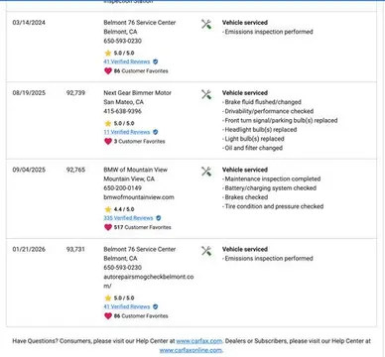
Task: Click Oil and filter changed entry
Action: click(252, 148)
